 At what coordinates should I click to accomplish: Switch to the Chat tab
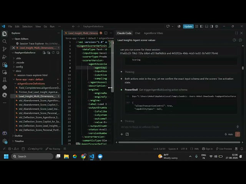[138, 33]
